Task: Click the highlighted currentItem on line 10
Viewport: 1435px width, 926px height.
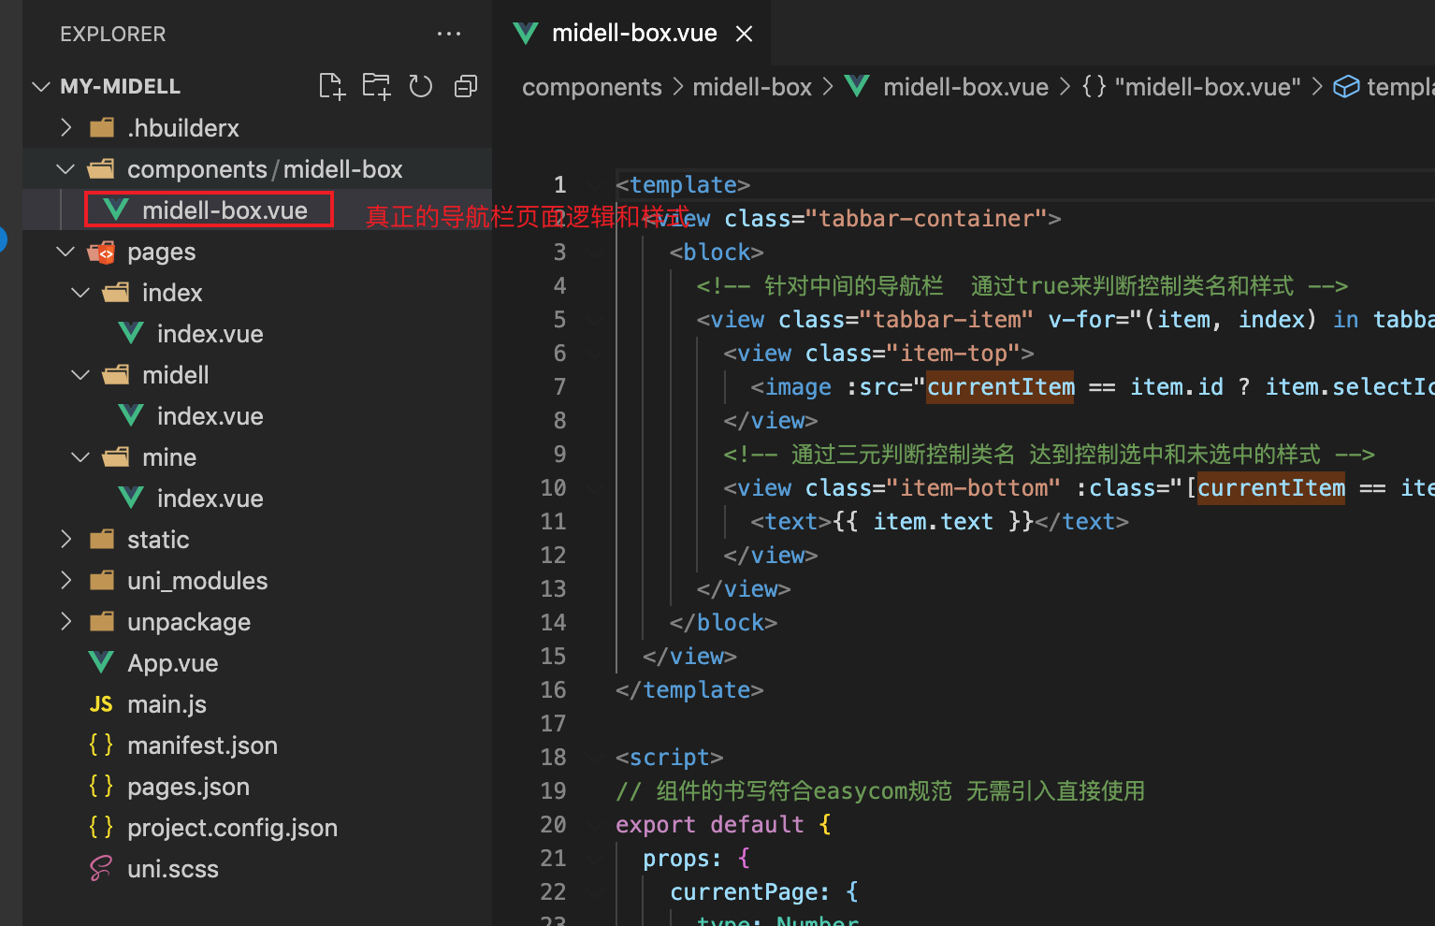Action: pos(1270,487)
